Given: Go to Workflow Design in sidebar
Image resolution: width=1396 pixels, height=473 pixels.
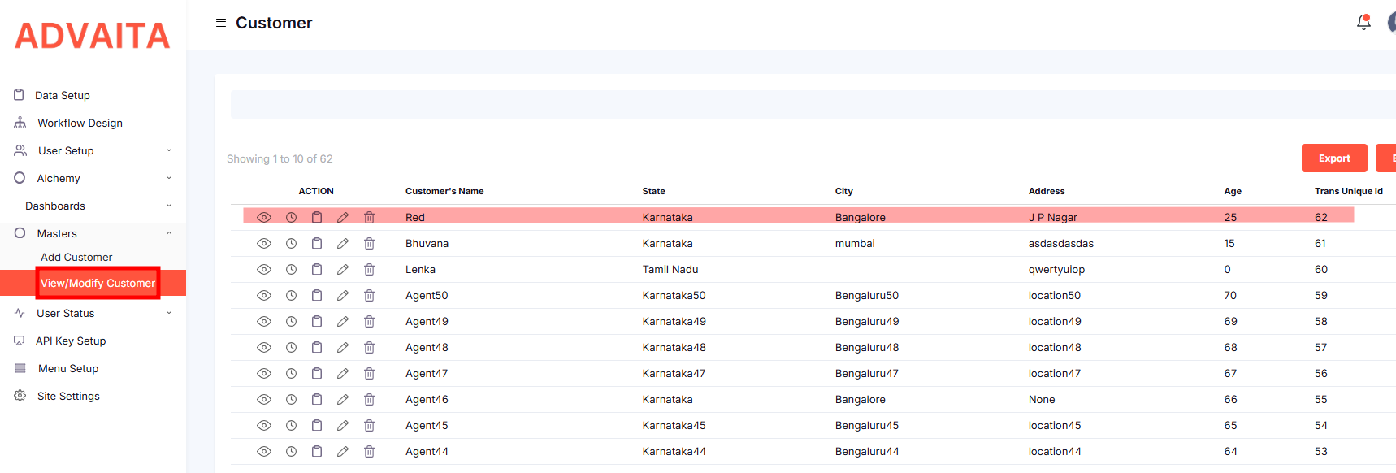Looking at the screenshot, I should (80, 124).
